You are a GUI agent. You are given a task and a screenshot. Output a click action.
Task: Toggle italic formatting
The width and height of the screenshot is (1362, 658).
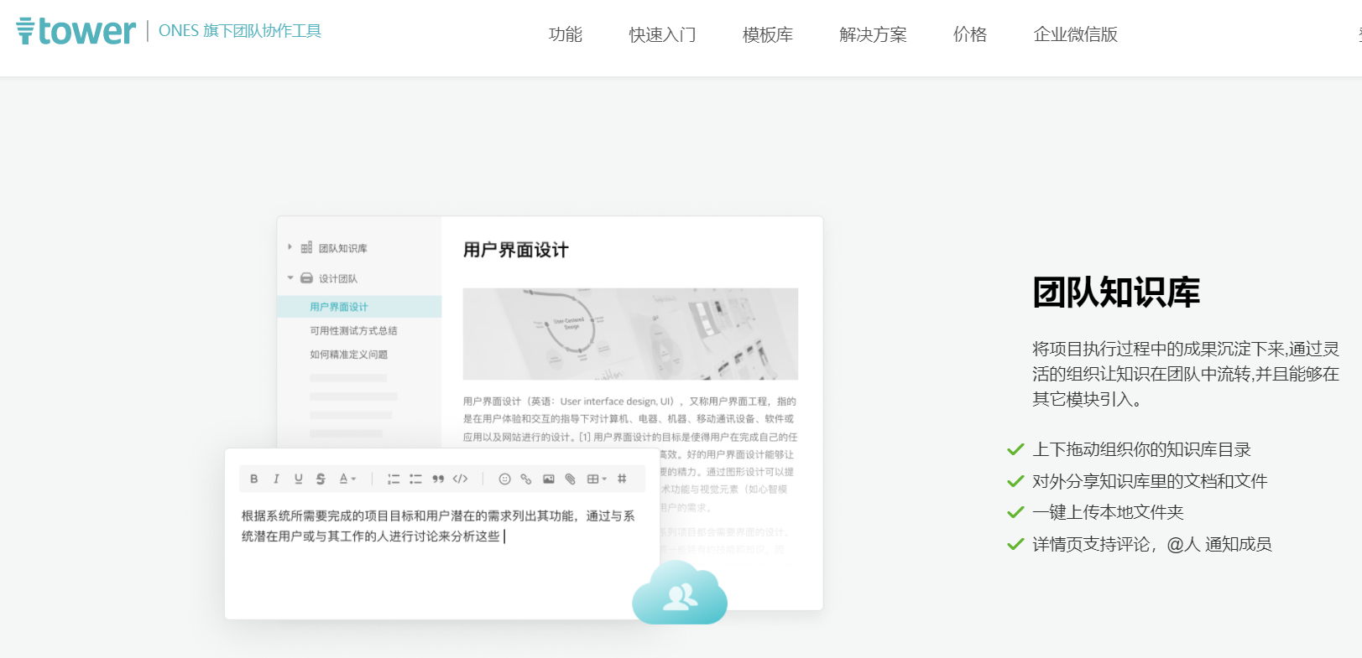pyautogui.click(x=276, y=479)
